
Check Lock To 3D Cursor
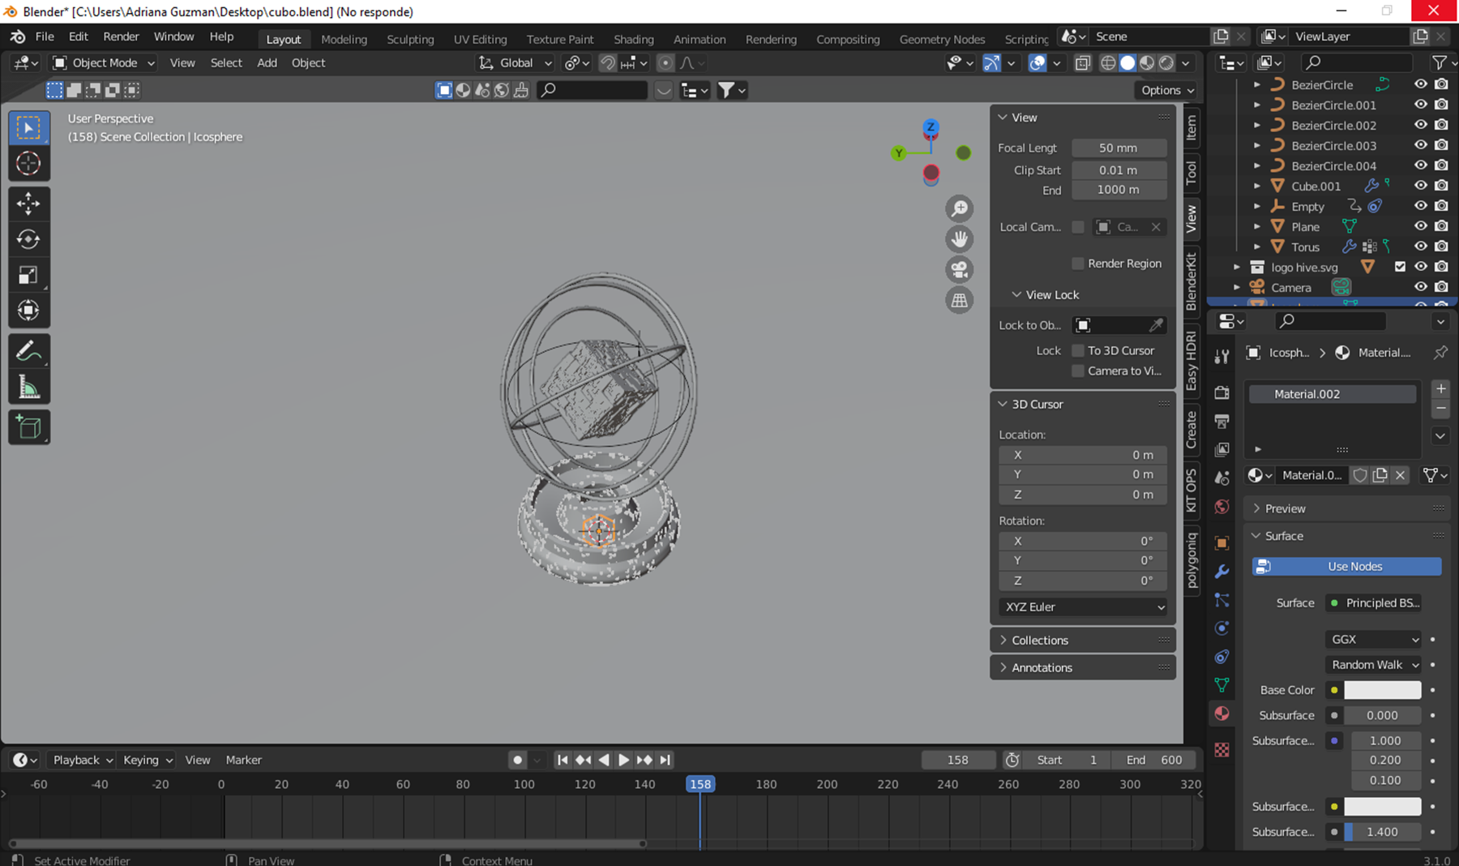[x=1078, y=350]
